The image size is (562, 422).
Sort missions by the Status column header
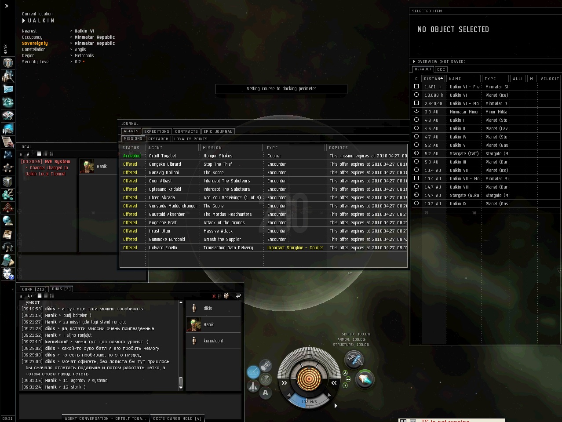tap(132, 148)
